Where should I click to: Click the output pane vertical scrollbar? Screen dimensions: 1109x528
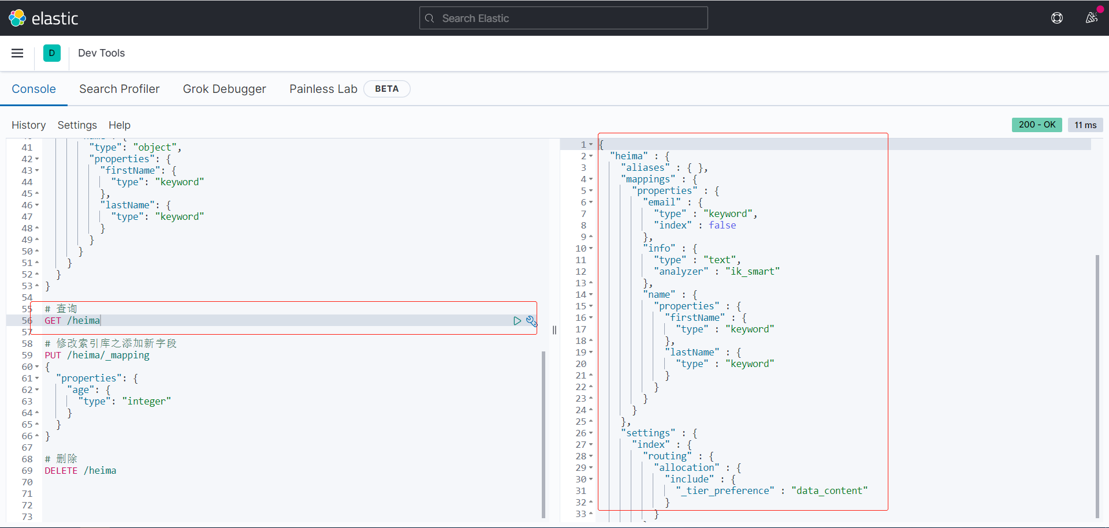point(1097,385)
